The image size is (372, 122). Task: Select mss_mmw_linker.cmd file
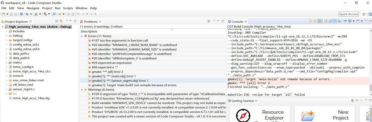pyautogui.click(x=28, y=80)
